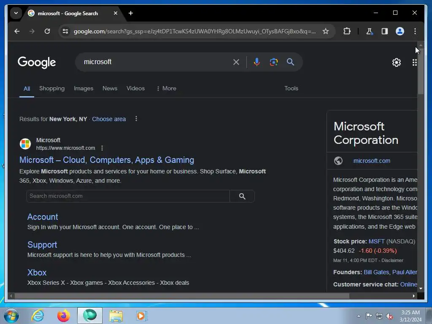Open the Action Center flag icon
Image resolution: width=432 pixels, height=324 pixels.
pos(369,316)
